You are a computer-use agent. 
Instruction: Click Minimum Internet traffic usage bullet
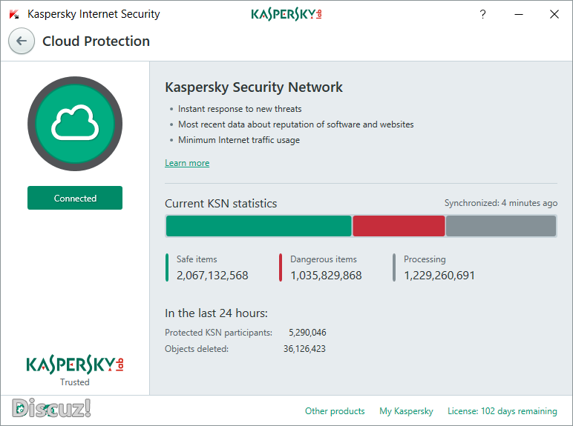click(239, 140)
